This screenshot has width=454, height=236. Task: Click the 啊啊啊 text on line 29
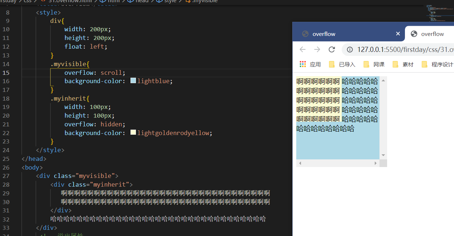click(x=165, y=193)
